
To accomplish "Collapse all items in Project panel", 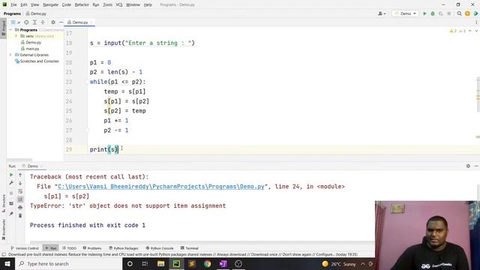I will pos(43,22).
